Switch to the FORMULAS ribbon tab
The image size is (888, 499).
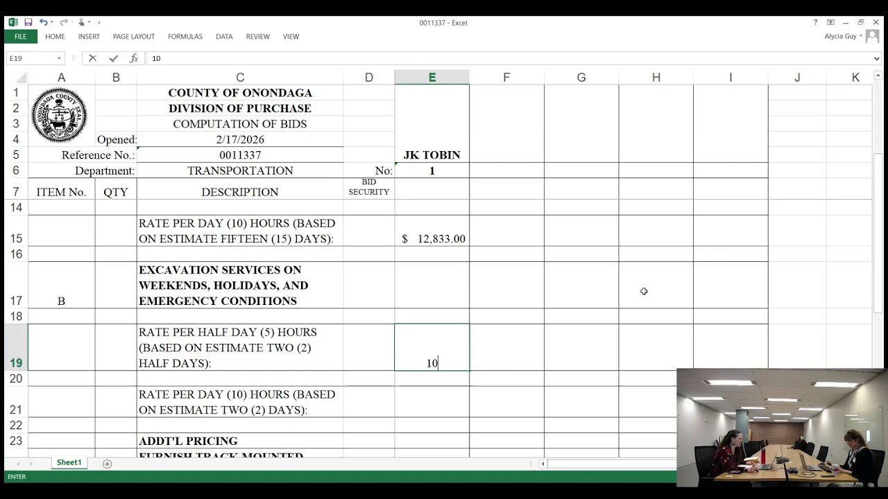pos(185,36)
